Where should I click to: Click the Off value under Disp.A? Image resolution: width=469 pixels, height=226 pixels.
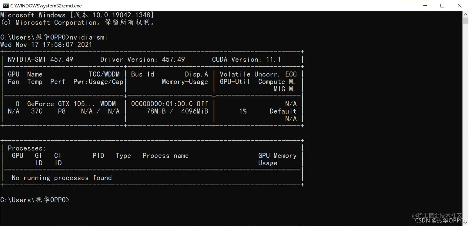click(x=202, y=104)
